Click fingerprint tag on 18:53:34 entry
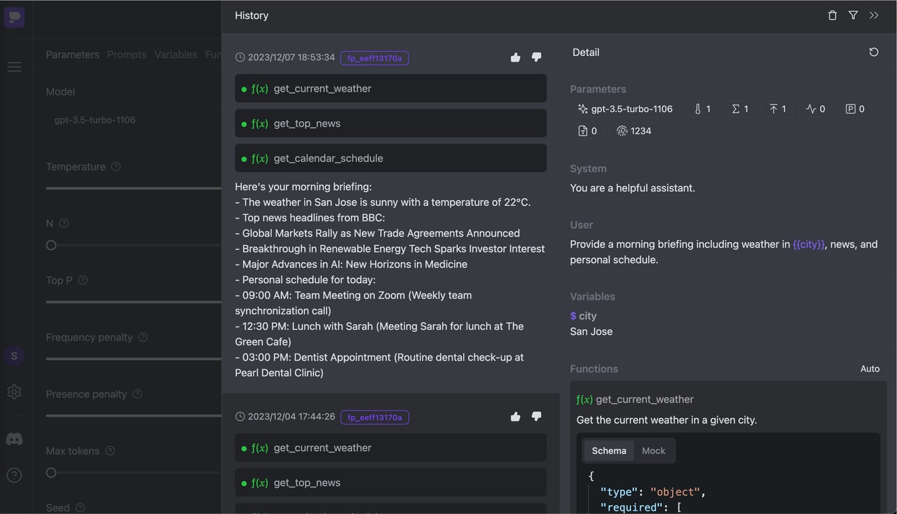The height and width of the screenshot is (514, 897). click(x=374, y=58)
